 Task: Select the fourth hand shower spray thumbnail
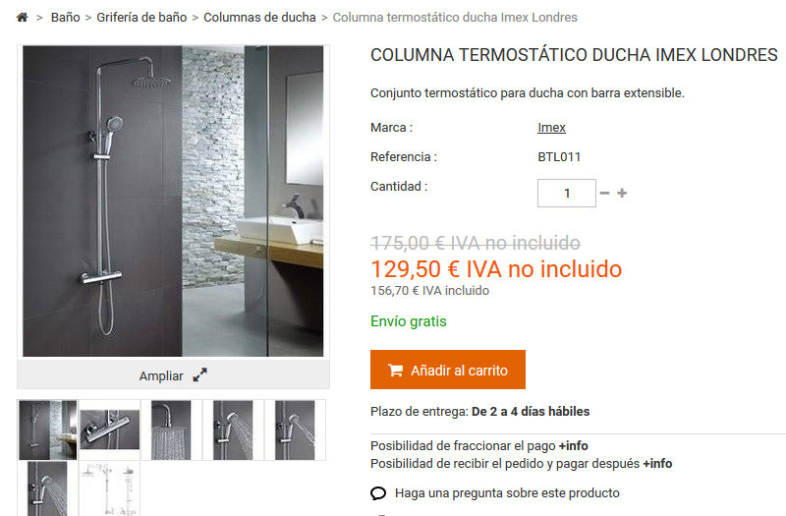[x=233, y=430]
